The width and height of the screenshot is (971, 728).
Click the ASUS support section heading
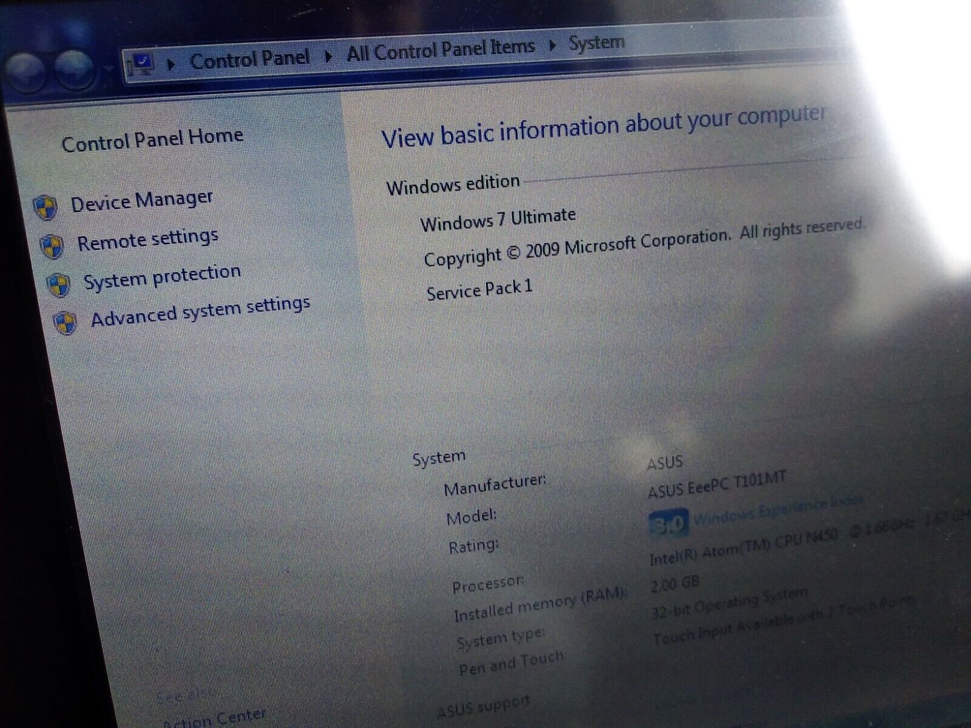point(483,706)
